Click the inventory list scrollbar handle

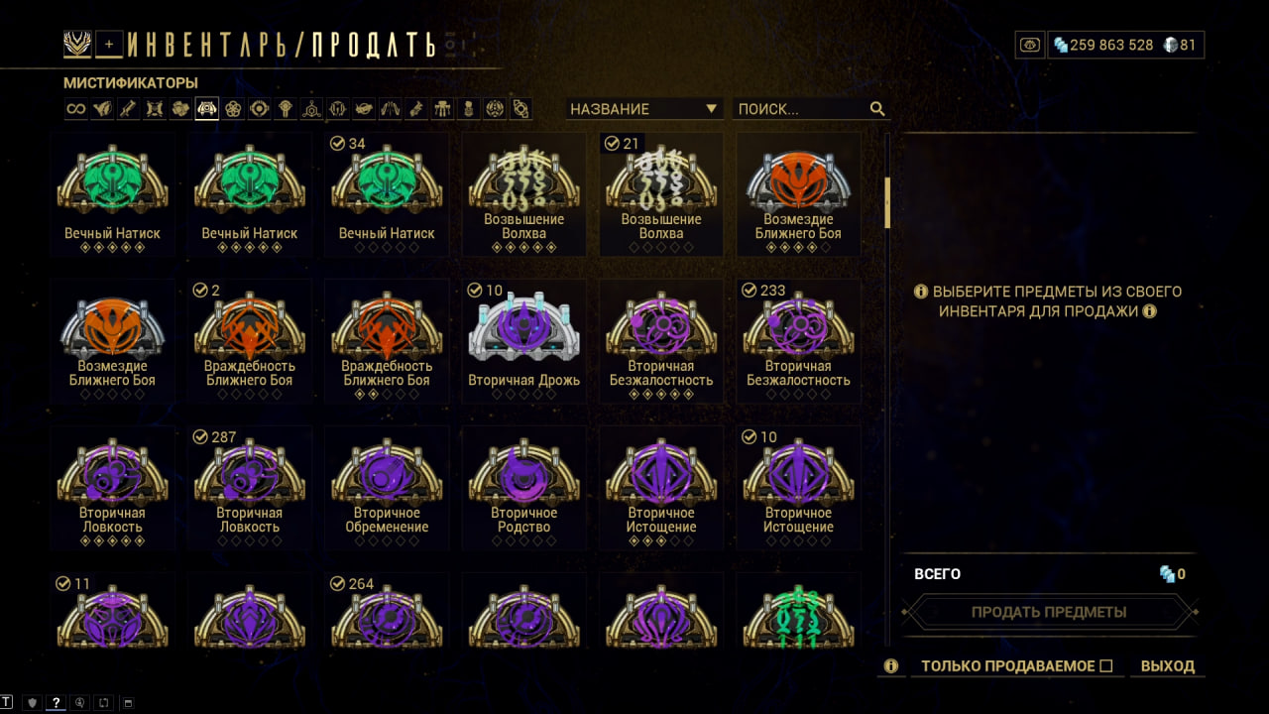click(887, 202)
